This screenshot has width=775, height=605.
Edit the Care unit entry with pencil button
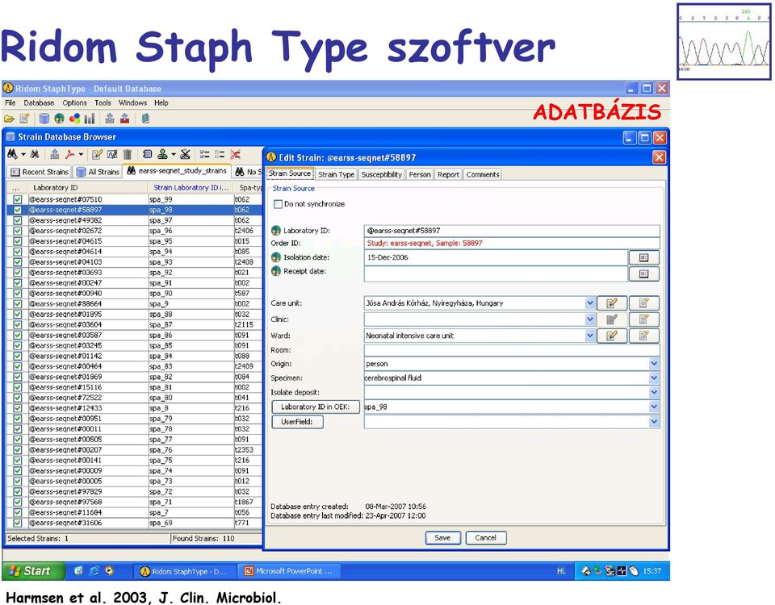click(612, 303)
